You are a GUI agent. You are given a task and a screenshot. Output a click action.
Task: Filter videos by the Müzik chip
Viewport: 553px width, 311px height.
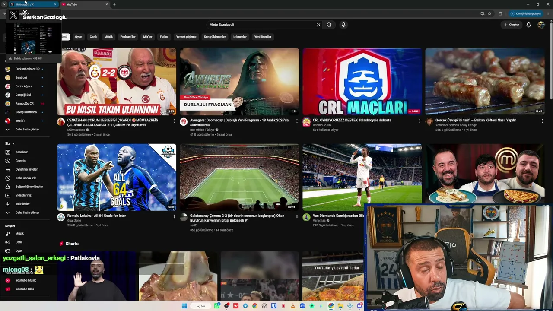[x=108, y=37]
